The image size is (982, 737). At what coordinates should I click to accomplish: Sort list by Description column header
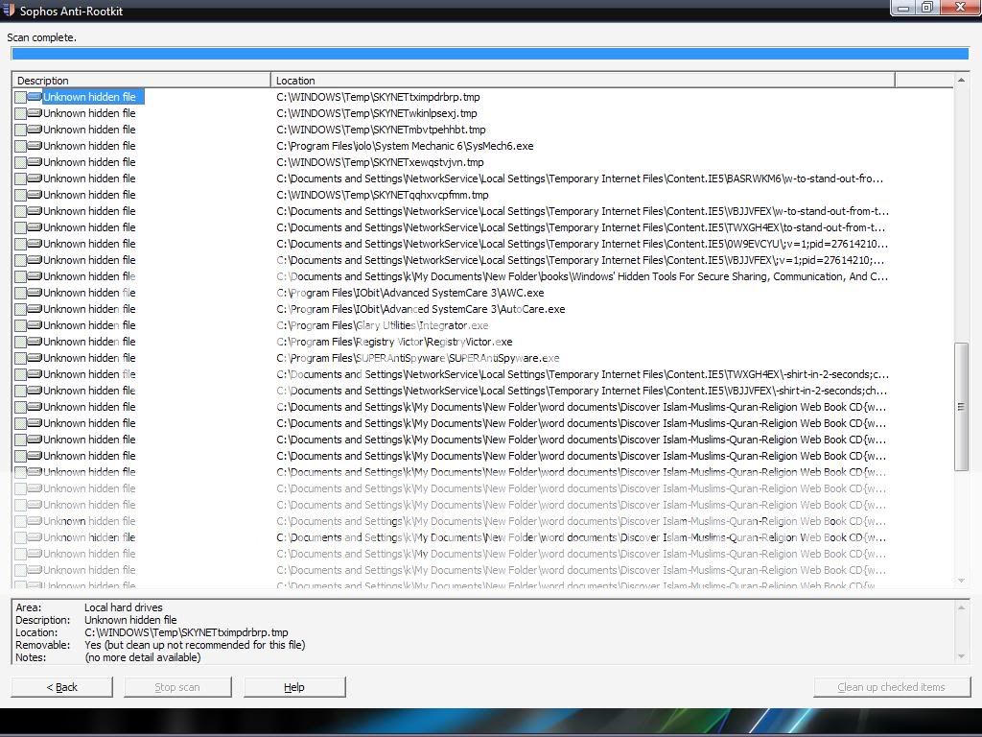pyautogui.click(x=142, y=81)
